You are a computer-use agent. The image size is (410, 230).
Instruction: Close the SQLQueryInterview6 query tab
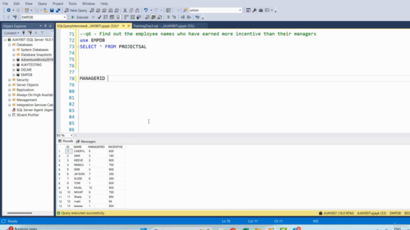[x=129, y=26]
